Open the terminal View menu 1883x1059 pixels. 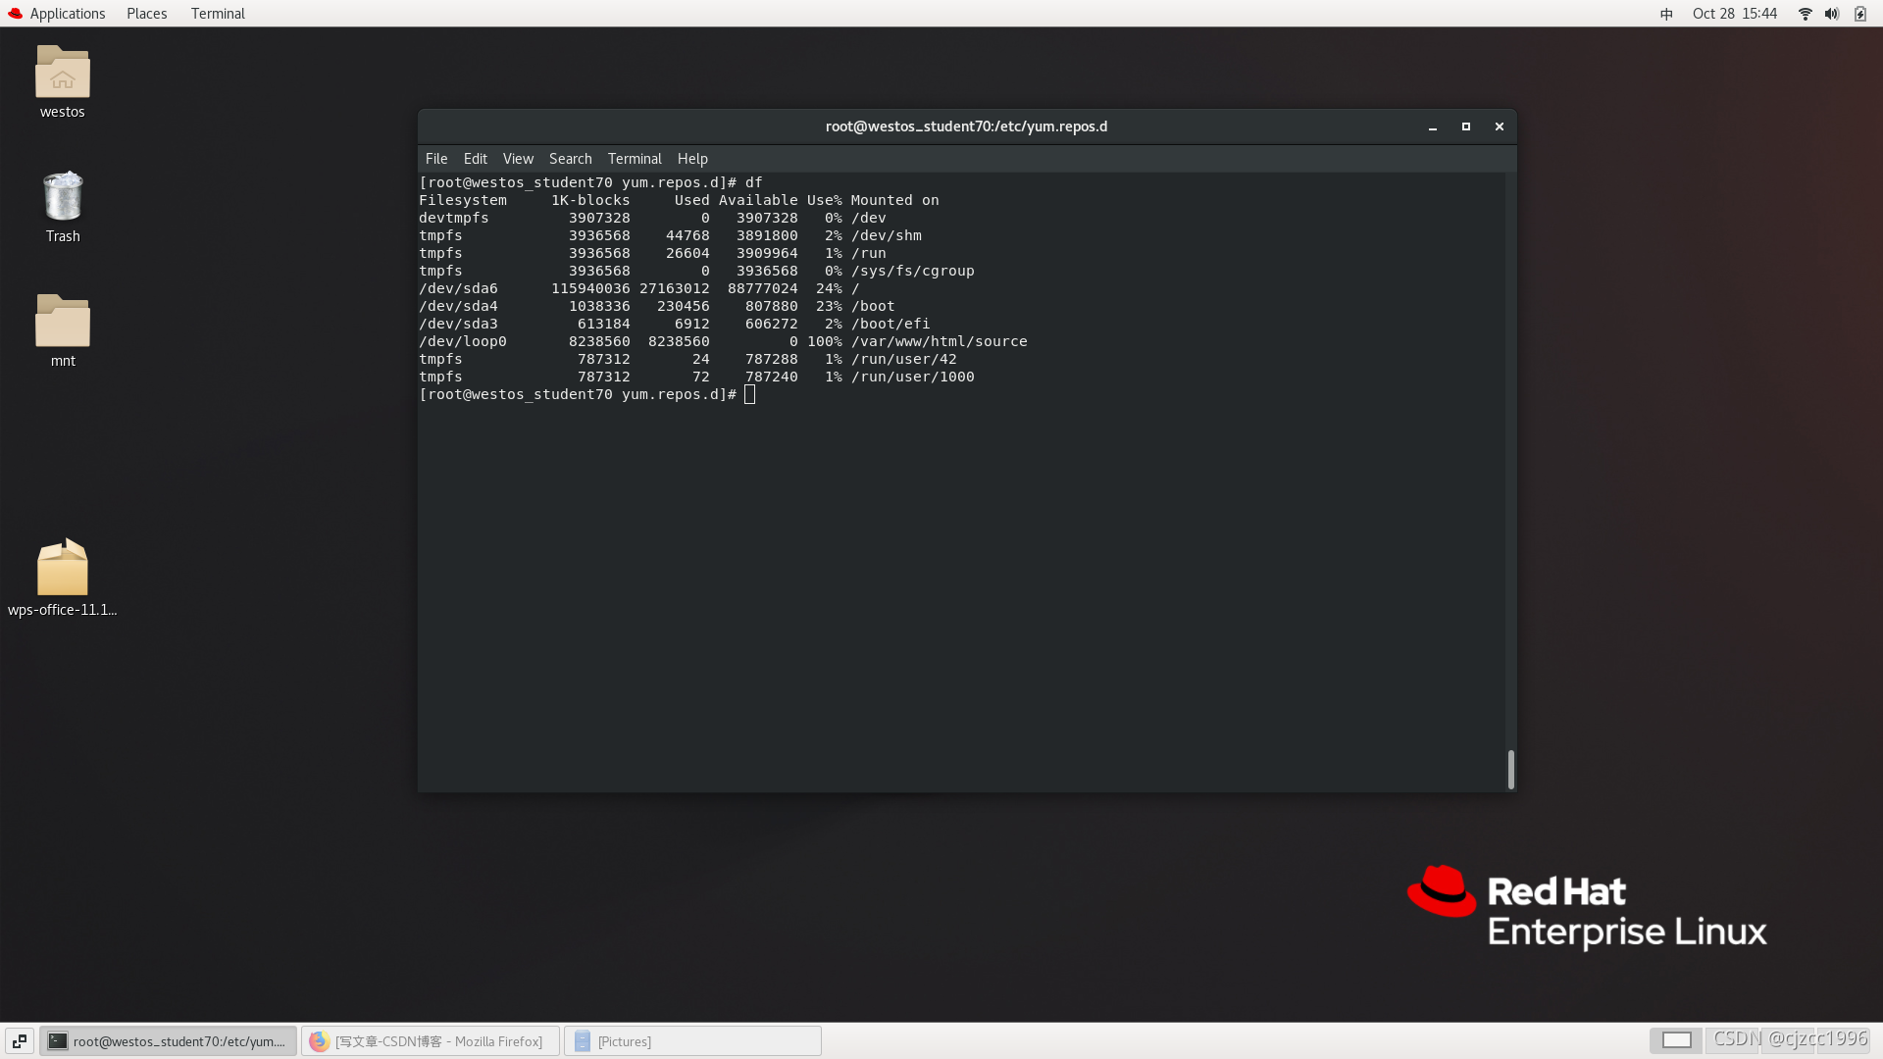pos(518,159)
